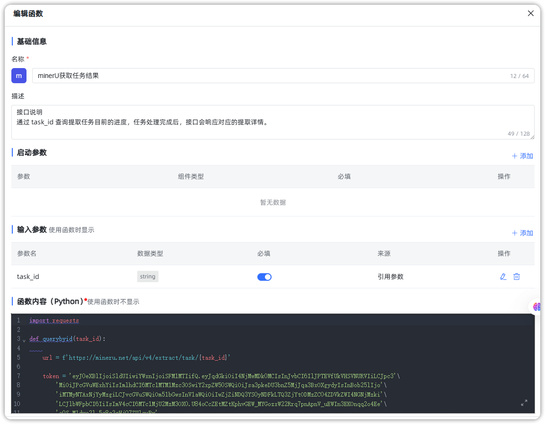The height and width of the screenshot is (424, 545).
Task: Click the textarea resize handle corner
Action: tap(532, 137)
